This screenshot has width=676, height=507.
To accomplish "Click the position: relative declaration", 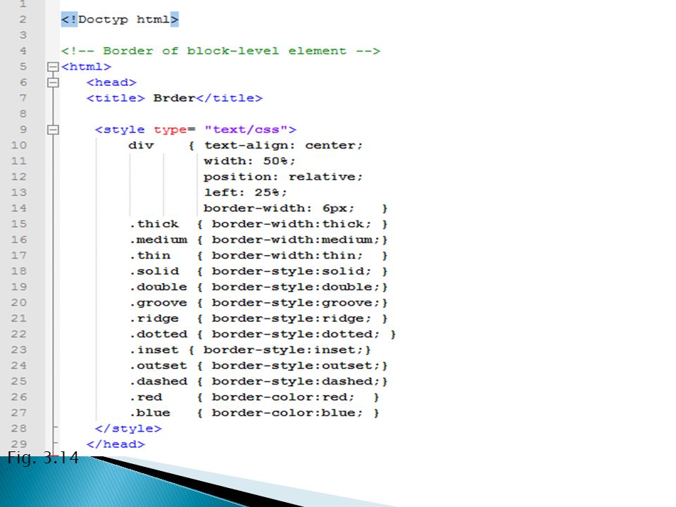I will pyautogui.click(x=283, y=177).
